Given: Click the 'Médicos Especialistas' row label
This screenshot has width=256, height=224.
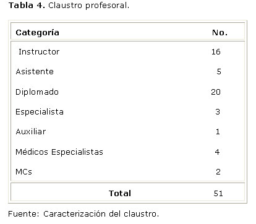Looking at the screenshot, I should click(x=59, y=152).
